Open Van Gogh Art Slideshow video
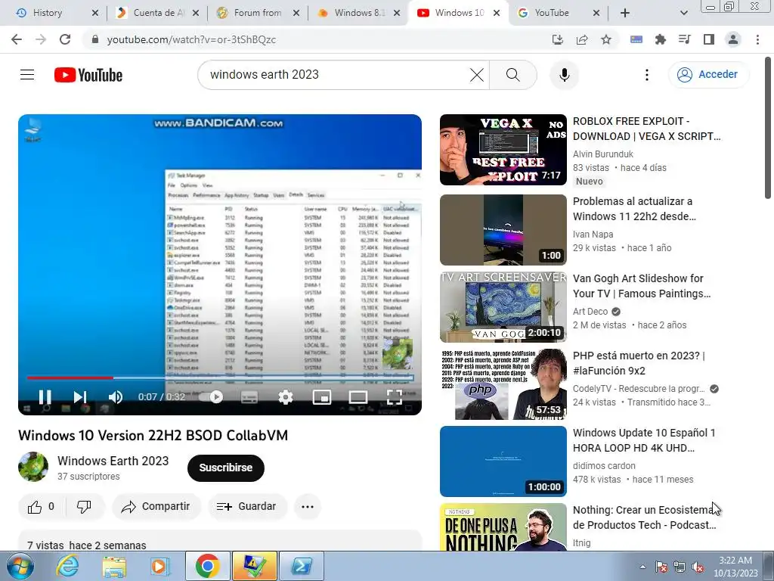The height and width of the screenshot is (581, 774). click(642, 285)
